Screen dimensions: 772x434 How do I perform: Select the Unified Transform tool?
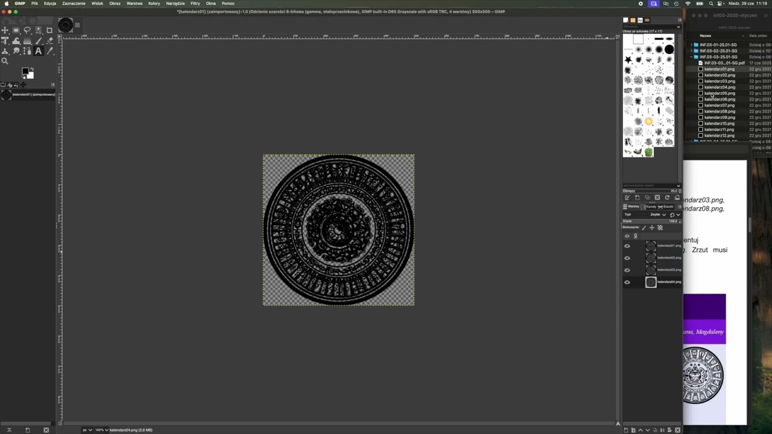click(5, 40)
